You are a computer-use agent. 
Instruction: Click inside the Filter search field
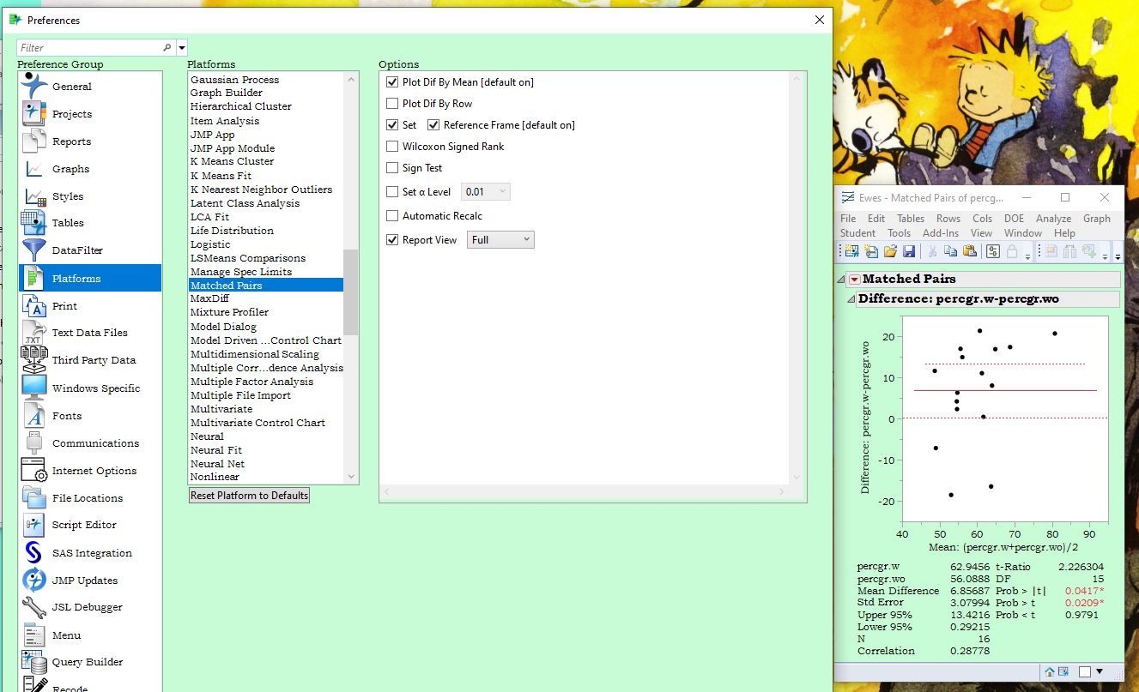(86, 45)
